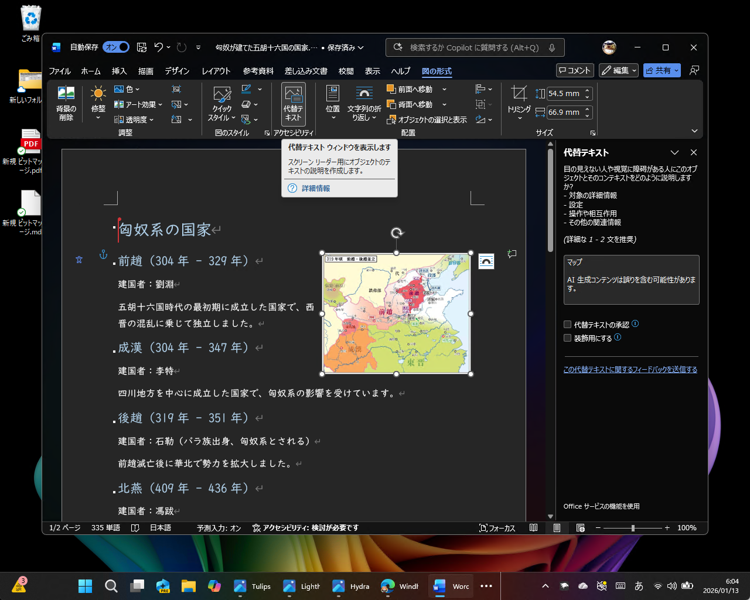The image size is (750, 600).
Task: Click the マップ alt text description field
Action: coord(632,280)
